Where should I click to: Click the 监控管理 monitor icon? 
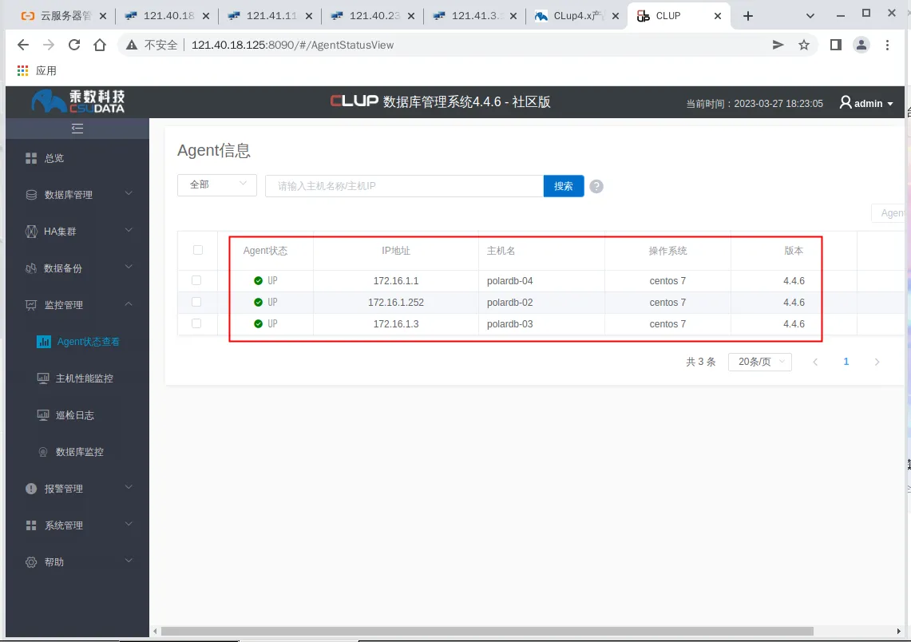point(31,305)
